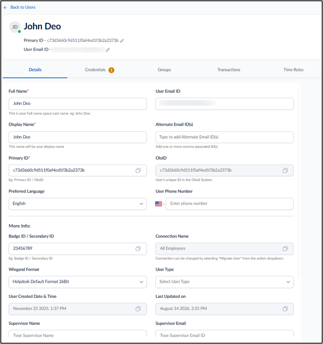The image size is (323, 344).
Task: Click the Supervisor Email input field
Action: point(224,334)
